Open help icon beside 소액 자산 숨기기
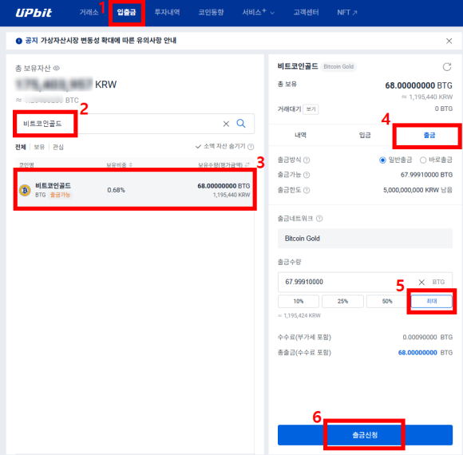Image resolution: width=463 pixels, height=455 pixels. click(251, 147)
